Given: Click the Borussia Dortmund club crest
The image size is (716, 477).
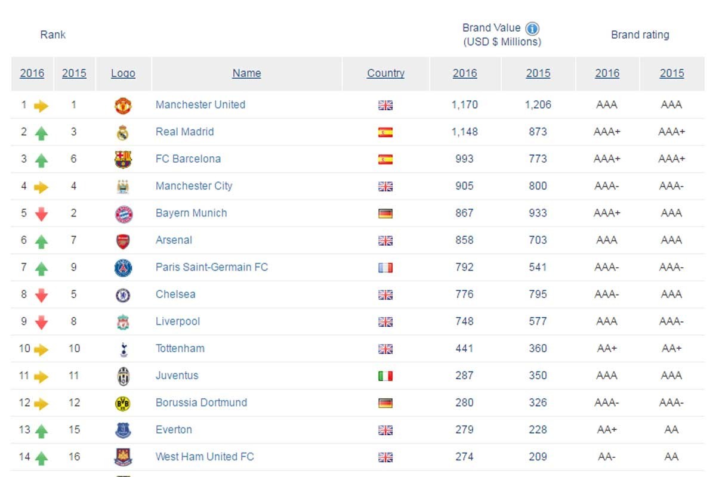Looking at the screenshot, I should click(x=123, y=403).
